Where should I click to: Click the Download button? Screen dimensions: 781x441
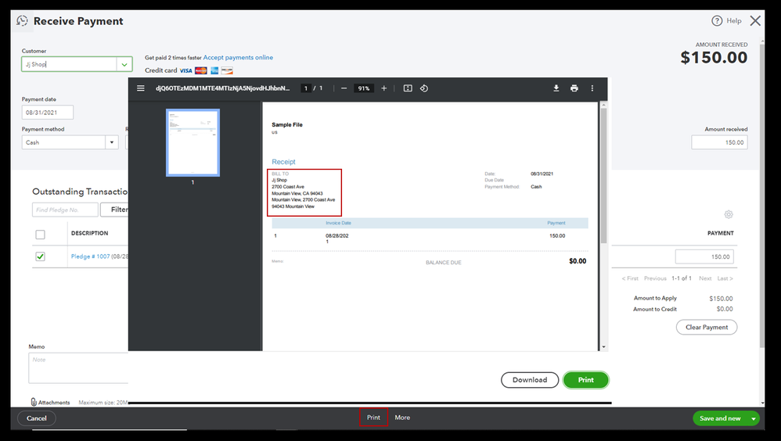click(x=530, y=380)
